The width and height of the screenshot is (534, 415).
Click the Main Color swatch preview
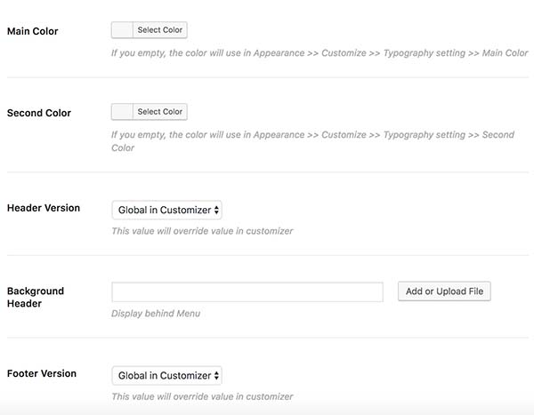(x=122, y=30)
